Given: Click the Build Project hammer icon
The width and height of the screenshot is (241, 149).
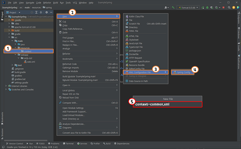Looking at the screenshot, I should (173, 7).
